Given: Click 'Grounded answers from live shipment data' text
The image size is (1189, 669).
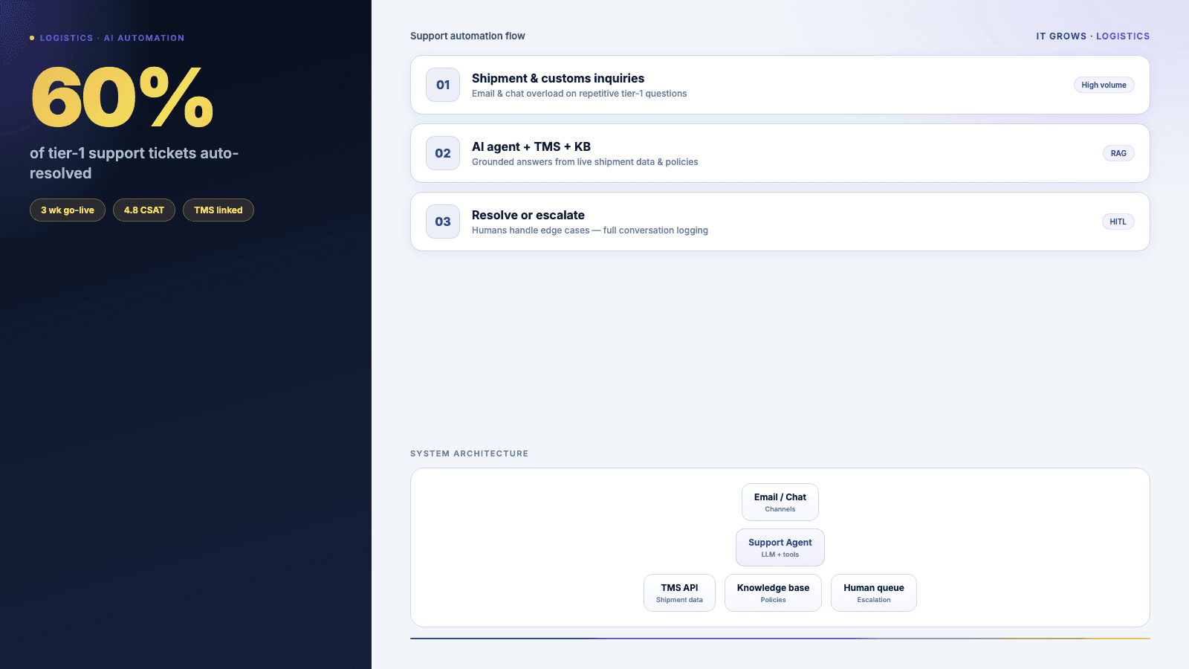Looking at the screenshot, I should (585, 162).
